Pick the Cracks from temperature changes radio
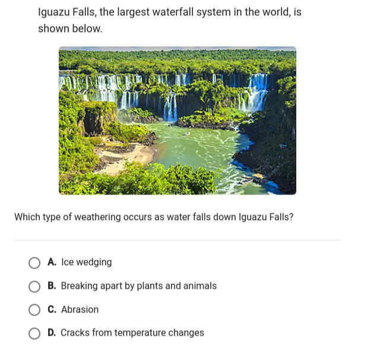 coord(34,333)
